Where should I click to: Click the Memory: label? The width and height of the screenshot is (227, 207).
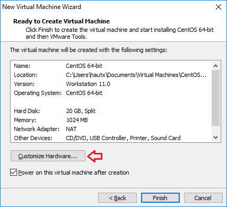click(x=25, y=120)
